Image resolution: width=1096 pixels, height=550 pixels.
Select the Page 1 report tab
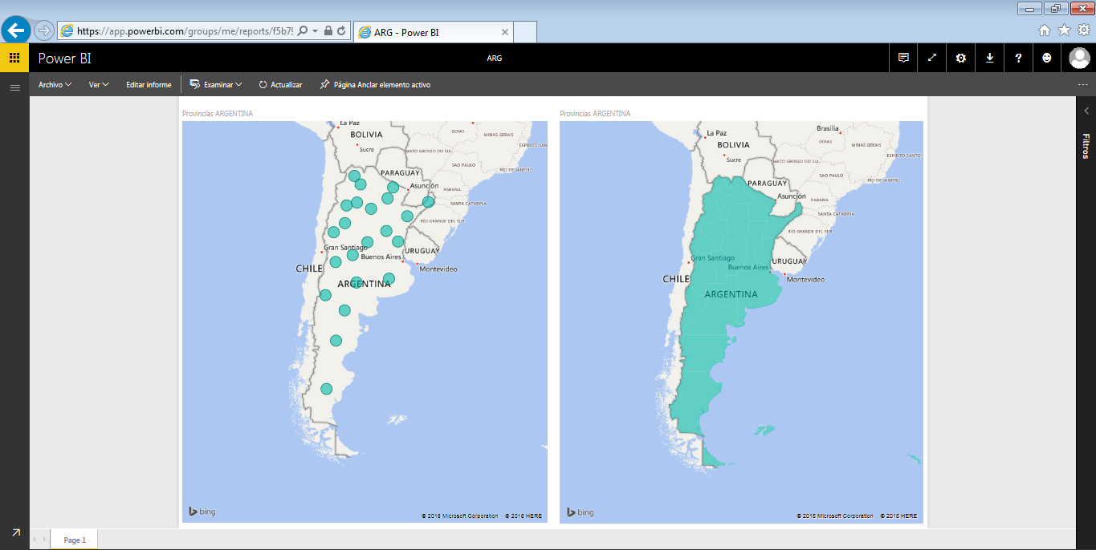(75, 540)
